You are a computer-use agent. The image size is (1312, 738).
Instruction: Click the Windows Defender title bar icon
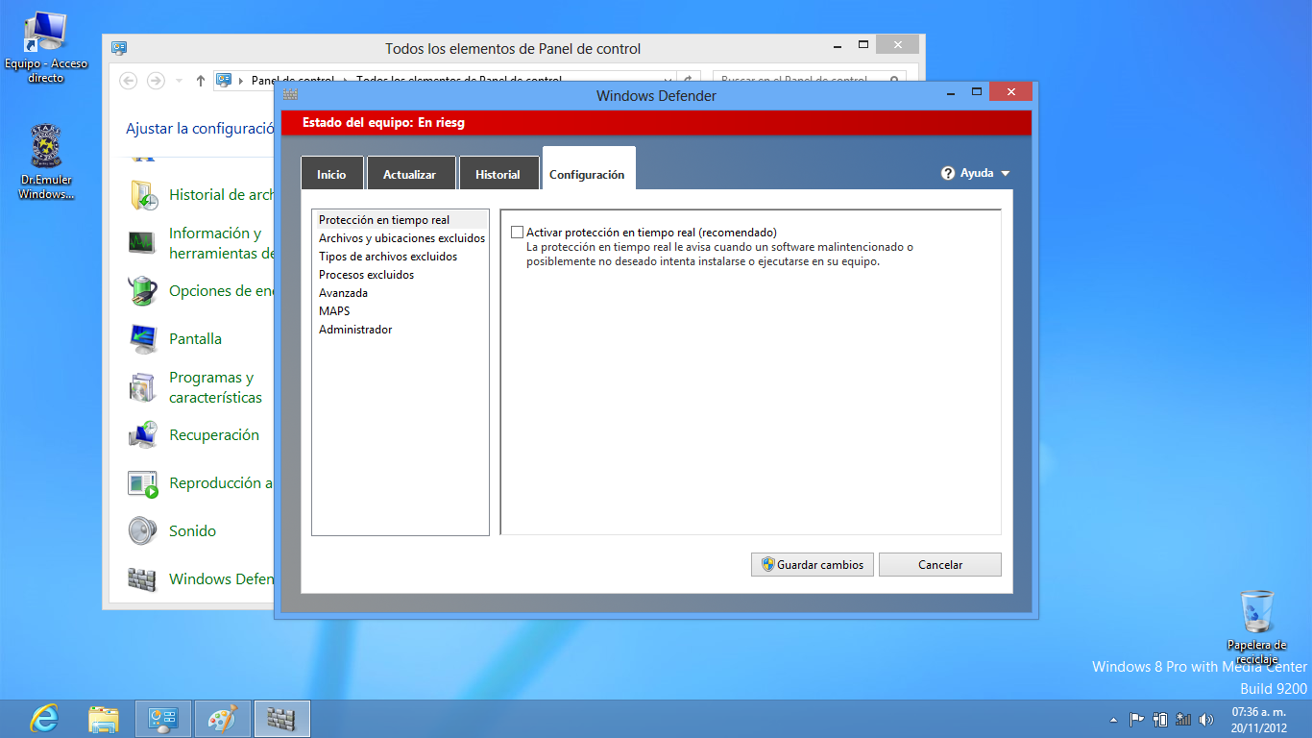click(x=289, y=95)
